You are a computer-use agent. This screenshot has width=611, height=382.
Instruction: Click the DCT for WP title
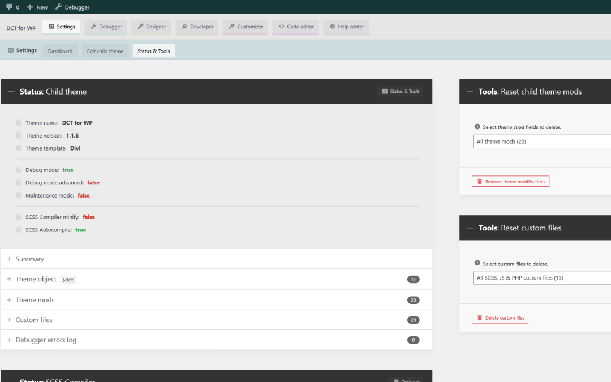pos(21,28)
